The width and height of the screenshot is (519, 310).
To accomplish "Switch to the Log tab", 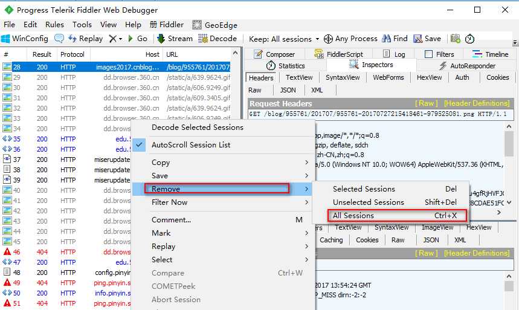I will coord(394,54).
